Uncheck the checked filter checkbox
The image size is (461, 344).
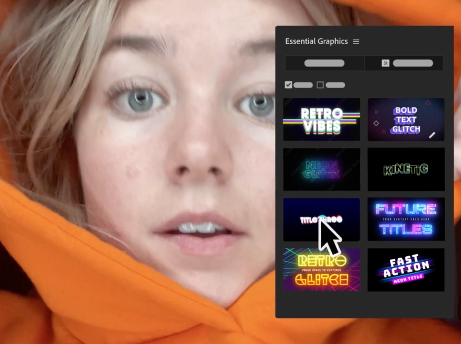pyautogui.click(x=288, y=85)
